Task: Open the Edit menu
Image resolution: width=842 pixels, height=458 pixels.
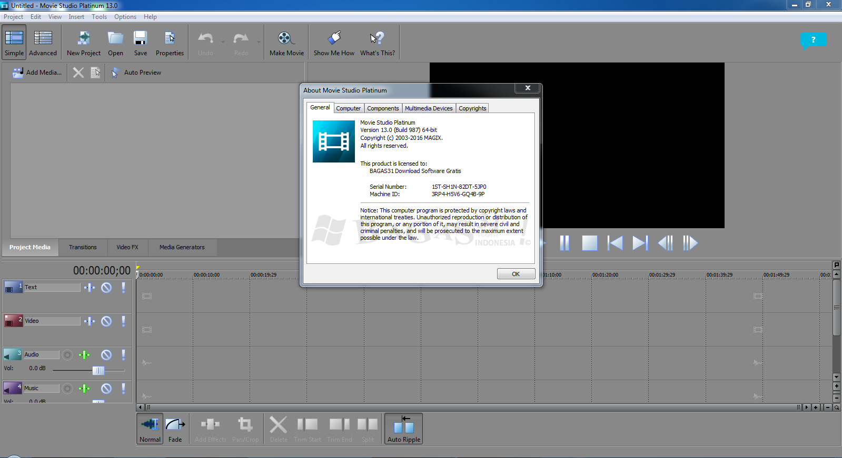Action: [x=36, y=17]
